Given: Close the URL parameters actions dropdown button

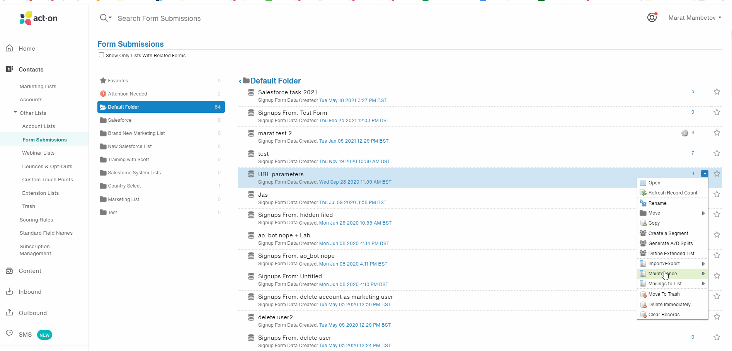Looking at the screenshot, I should [x=705, y=174].
